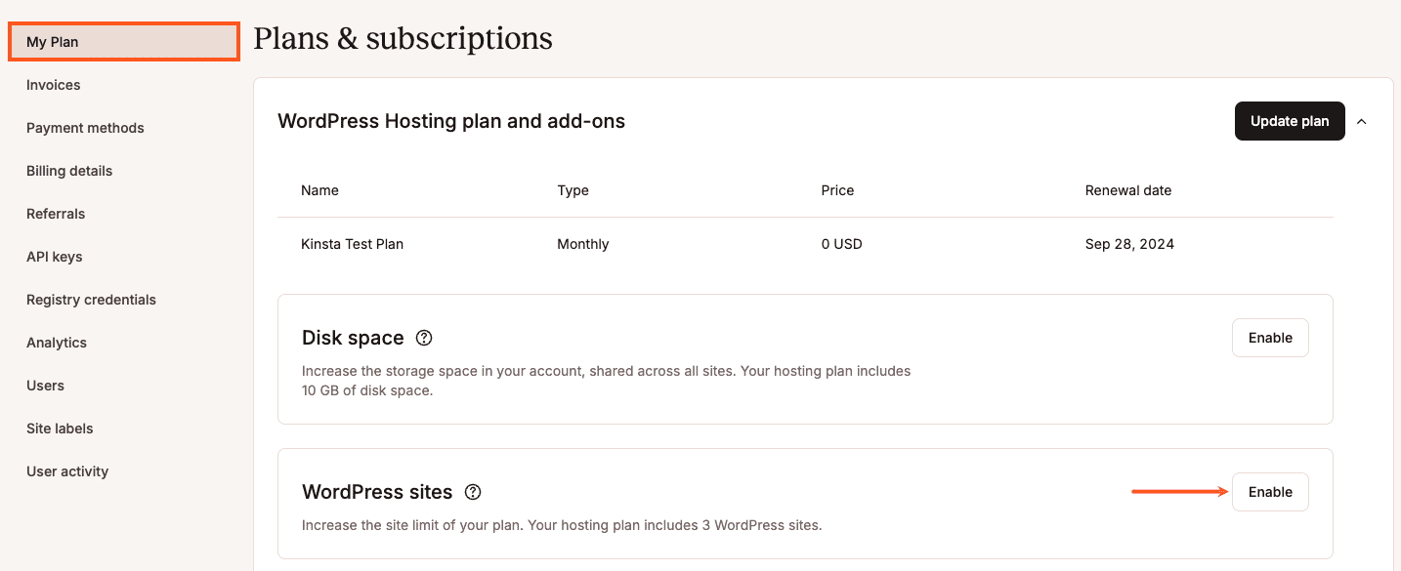Open the WordPress sites help tooltip icon
The height and width of the screenshot is (571, 1401).
[472, 492]
